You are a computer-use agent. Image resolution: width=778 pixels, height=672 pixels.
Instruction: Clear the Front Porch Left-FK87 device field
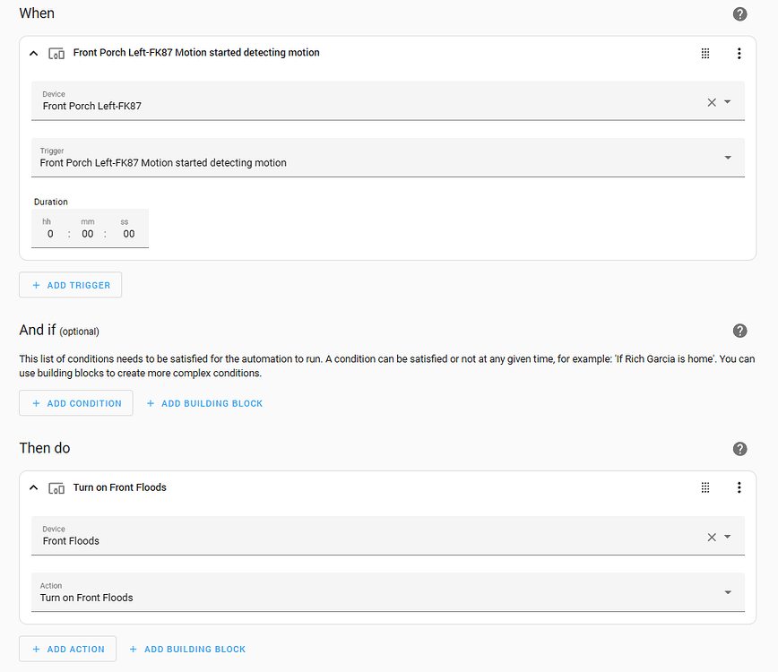(x=712, y=102)
